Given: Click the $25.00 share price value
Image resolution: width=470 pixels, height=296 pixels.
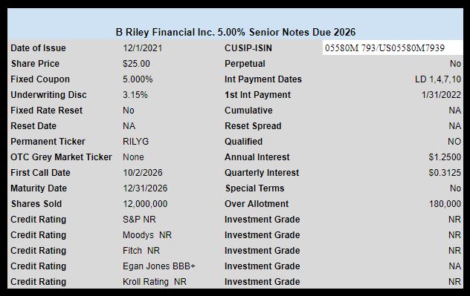Looking at the screenshot, I should [x=136, y=64].
